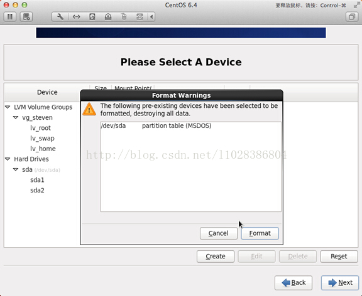Pause the virtual machine
Screen dimensions: 362x296
pyautogui.click(x=10, y=17)
